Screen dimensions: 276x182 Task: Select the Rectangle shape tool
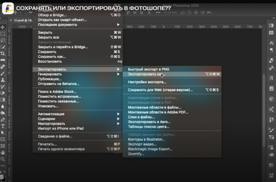coord(3,140)
